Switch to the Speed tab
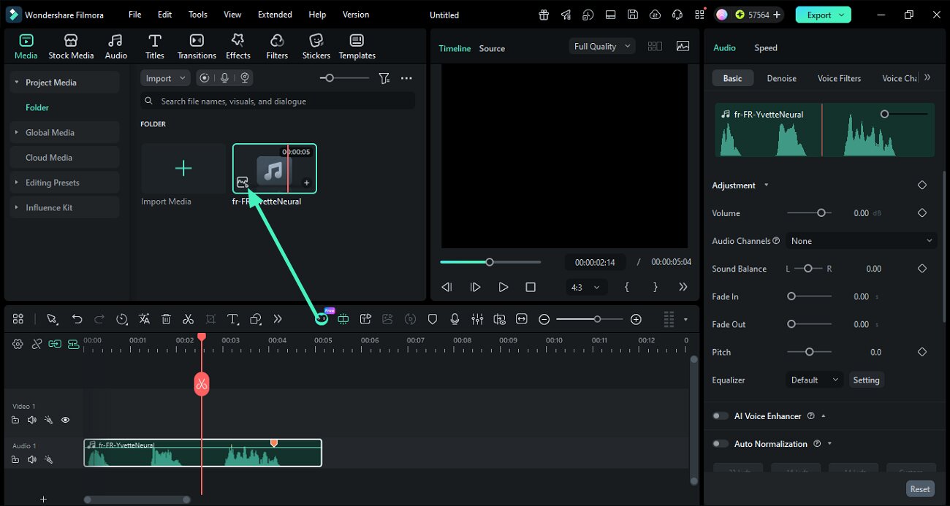Image resolution: width=950 pixels, height=506 pixels. click(765, 47)
